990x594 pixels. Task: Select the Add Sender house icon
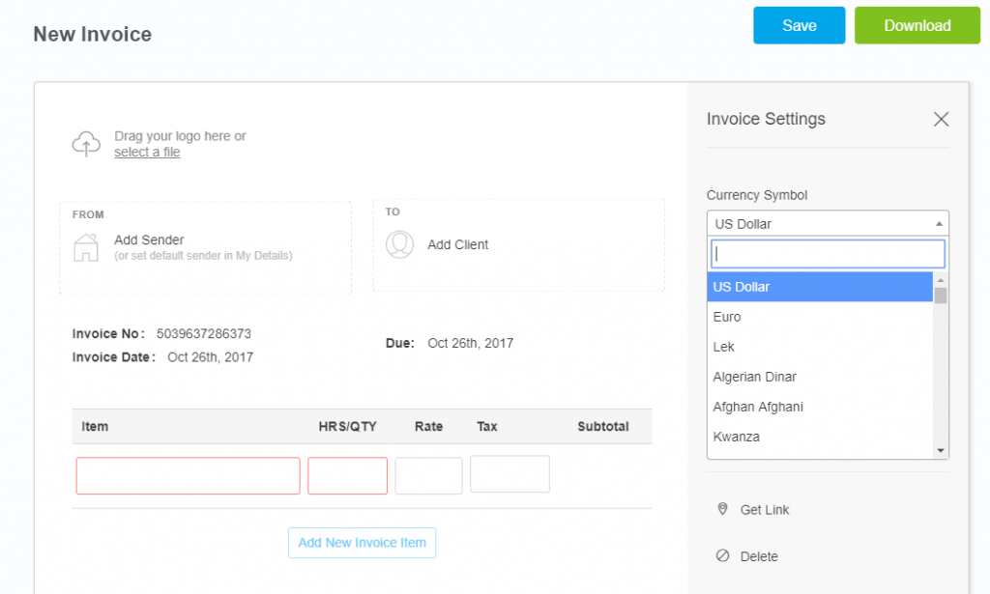86,247
